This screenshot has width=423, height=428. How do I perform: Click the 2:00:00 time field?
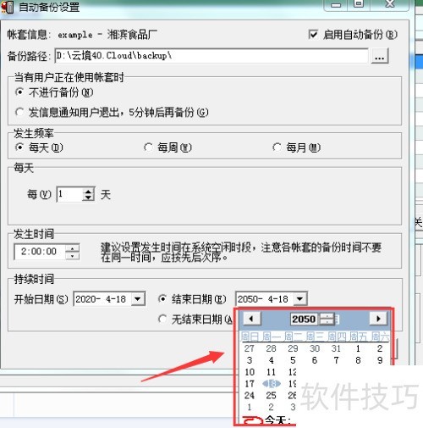(39, 252)
